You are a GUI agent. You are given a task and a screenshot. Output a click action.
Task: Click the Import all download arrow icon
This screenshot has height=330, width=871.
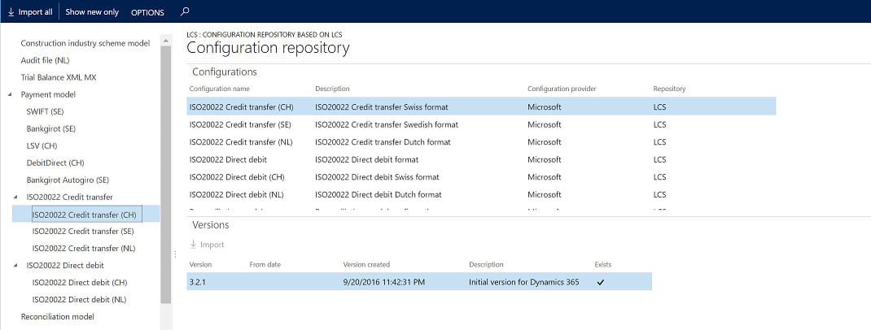tap(10, 12)
